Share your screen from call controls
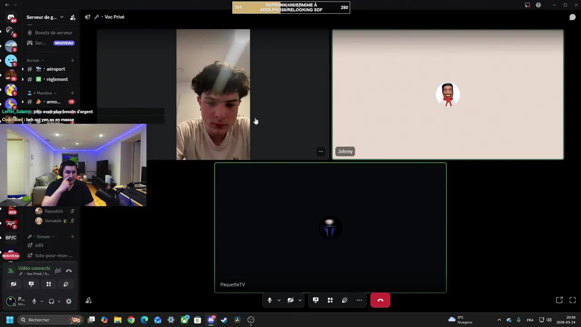581x327 pixels. coord(315,300)
